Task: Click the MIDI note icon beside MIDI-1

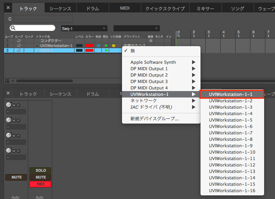Action: pos(37,51)
